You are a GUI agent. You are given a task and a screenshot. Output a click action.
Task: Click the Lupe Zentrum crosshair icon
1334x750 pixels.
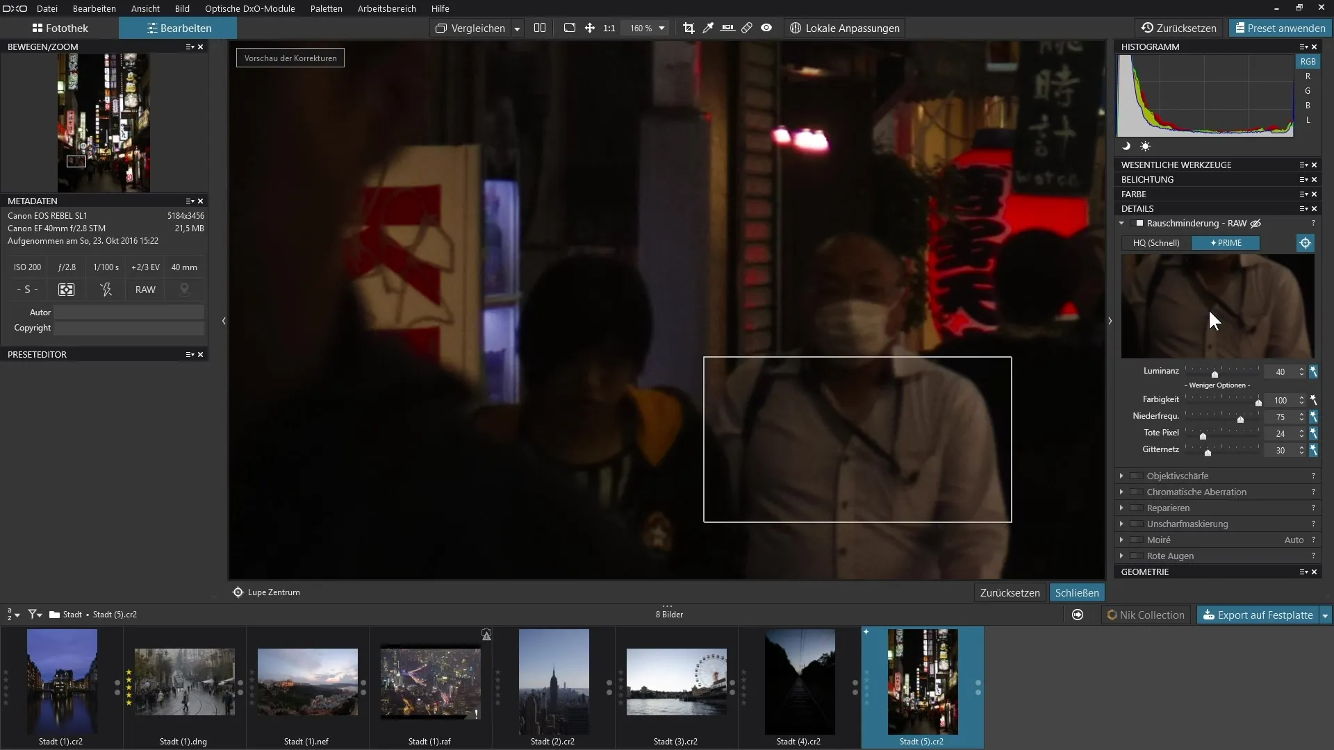point(238,592)
